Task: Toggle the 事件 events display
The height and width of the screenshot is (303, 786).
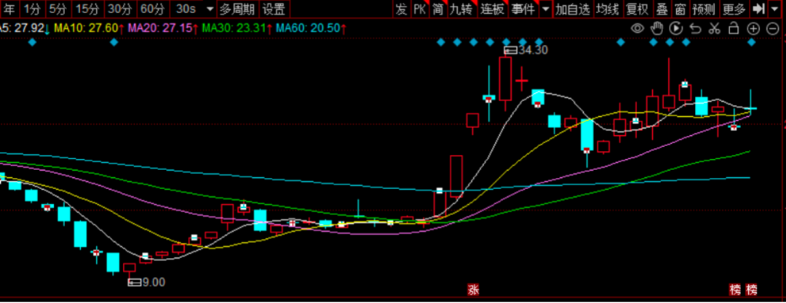Action: click(523, 9)
